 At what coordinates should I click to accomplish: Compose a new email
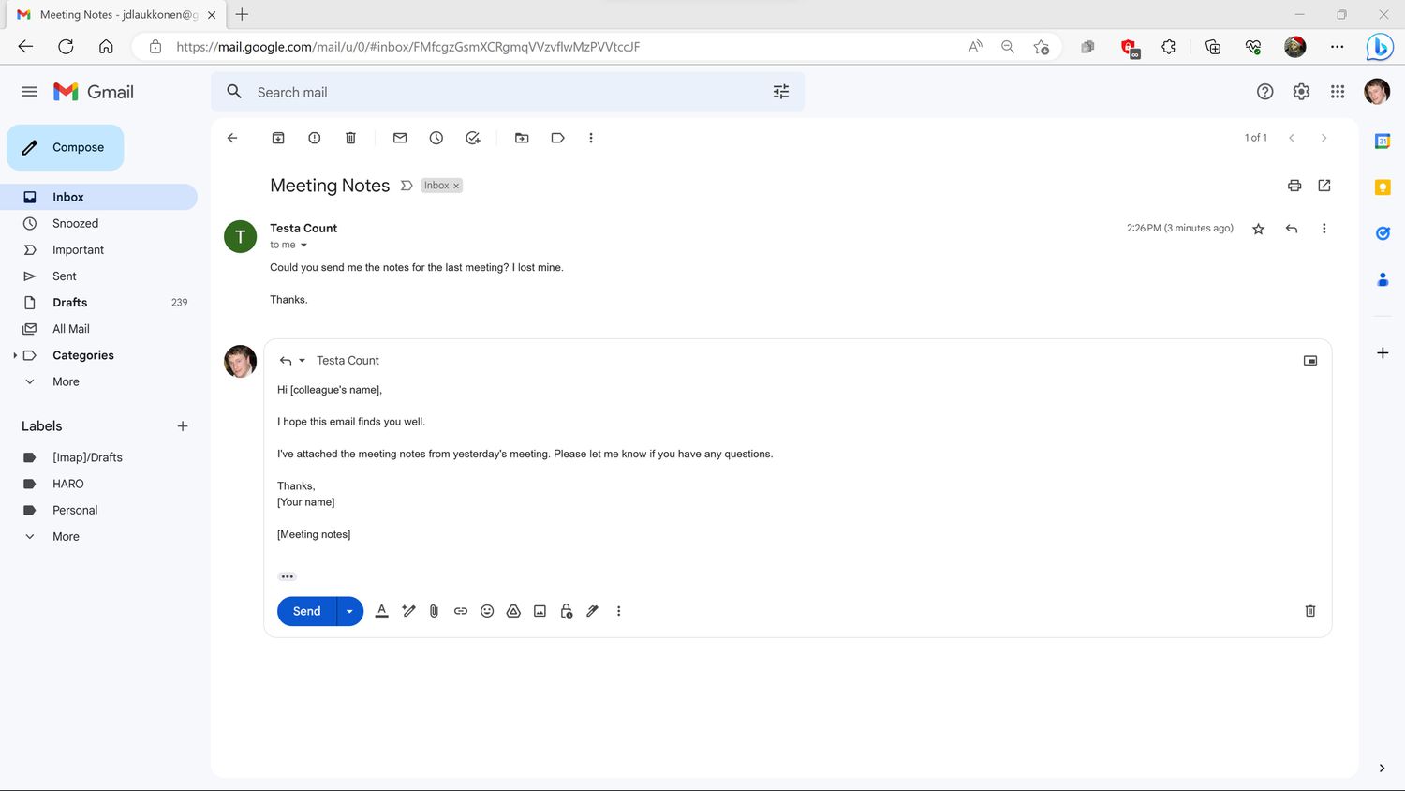[66, 147]
